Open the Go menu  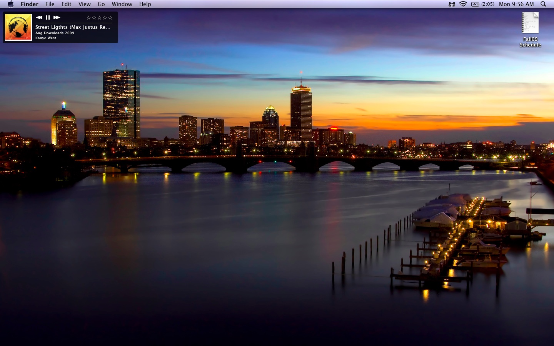pos(101,4)
